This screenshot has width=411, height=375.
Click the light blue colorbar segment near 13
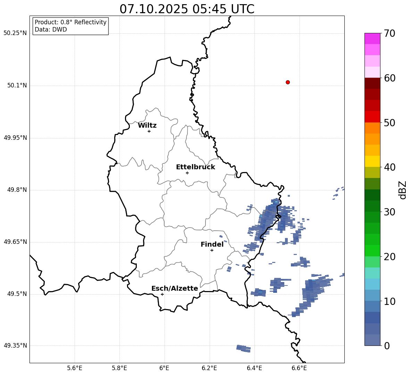pos(372,284)
